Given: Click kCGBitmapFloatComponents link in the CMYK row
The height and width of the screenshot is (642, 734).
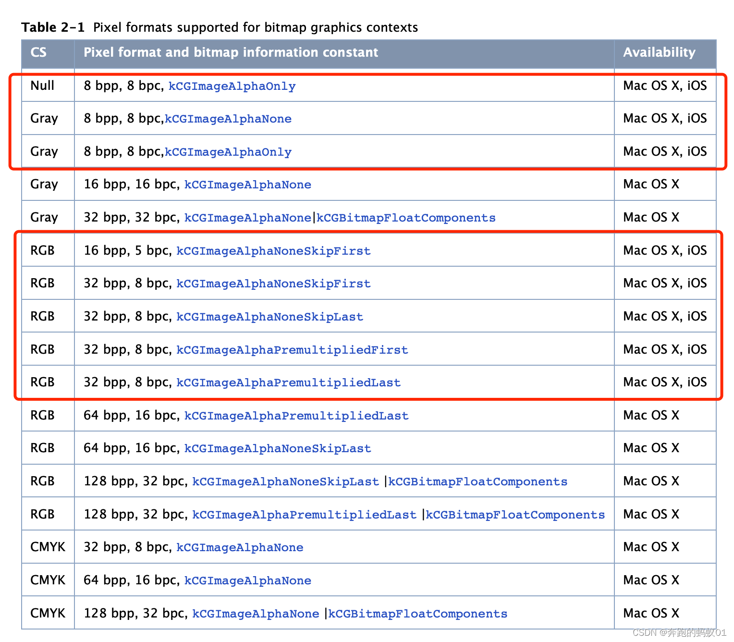Looking at the screenshot, I should [417, 614].
